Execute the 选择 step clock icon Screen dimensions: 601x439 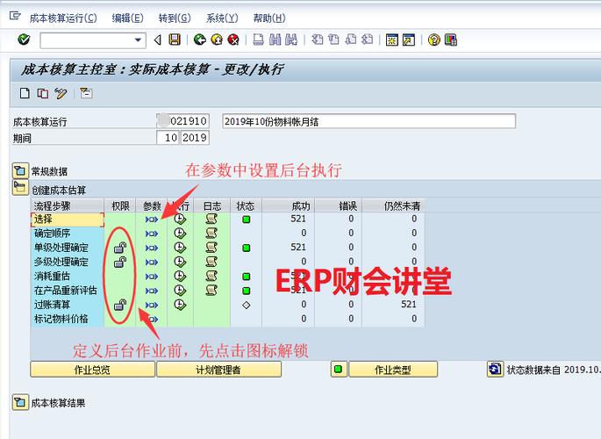tap(180, 219)
